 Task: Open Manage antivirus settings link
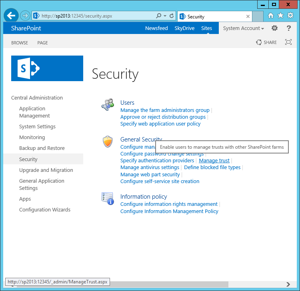(x=150, y=167)
